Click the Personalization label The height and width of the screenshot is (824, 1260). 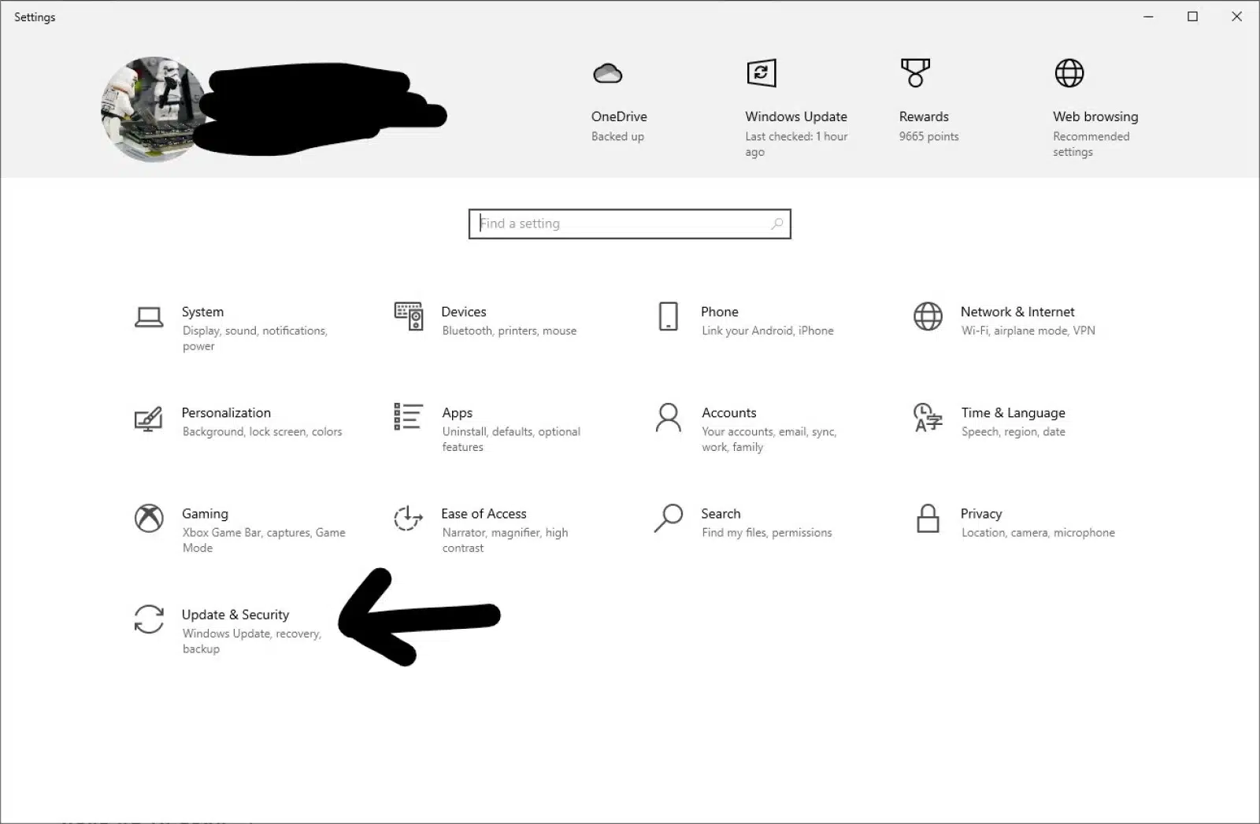coord(226,413)
